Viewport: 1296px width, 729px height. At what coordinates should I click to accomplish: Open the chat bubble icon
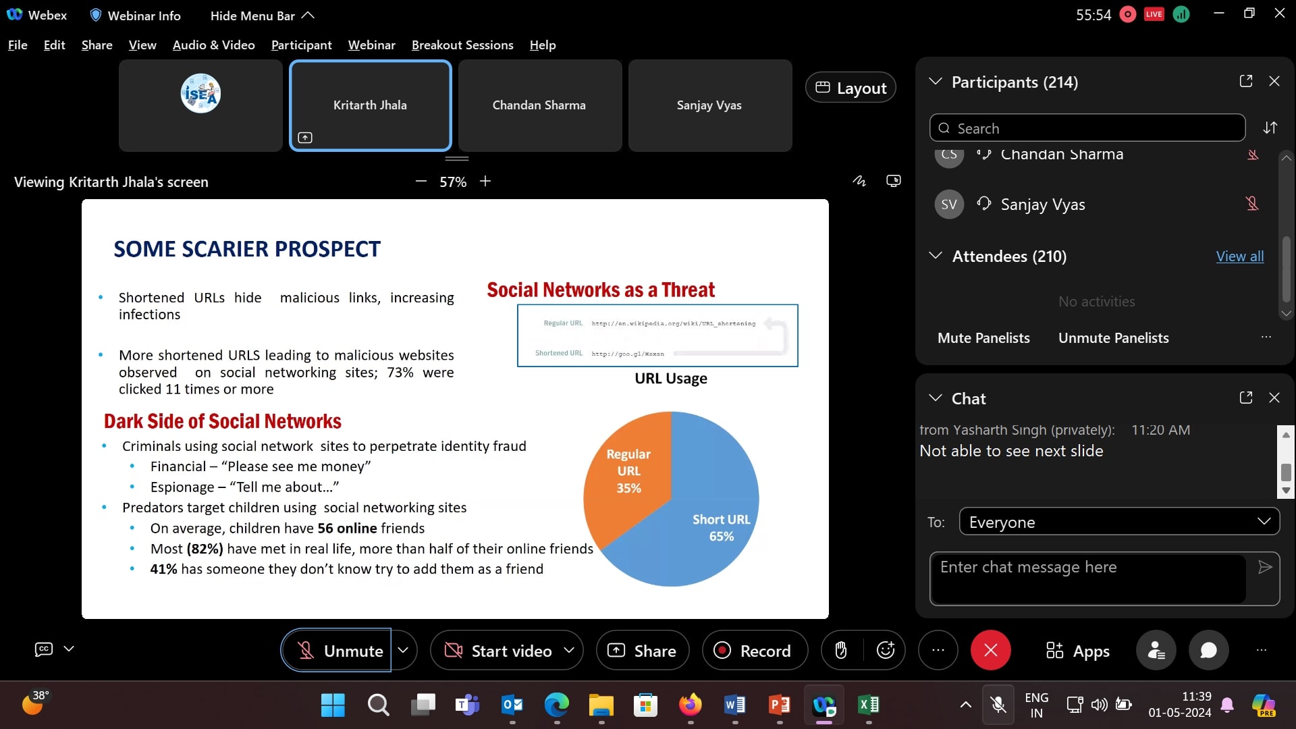pyautogui.click(x=1208, y=650)
